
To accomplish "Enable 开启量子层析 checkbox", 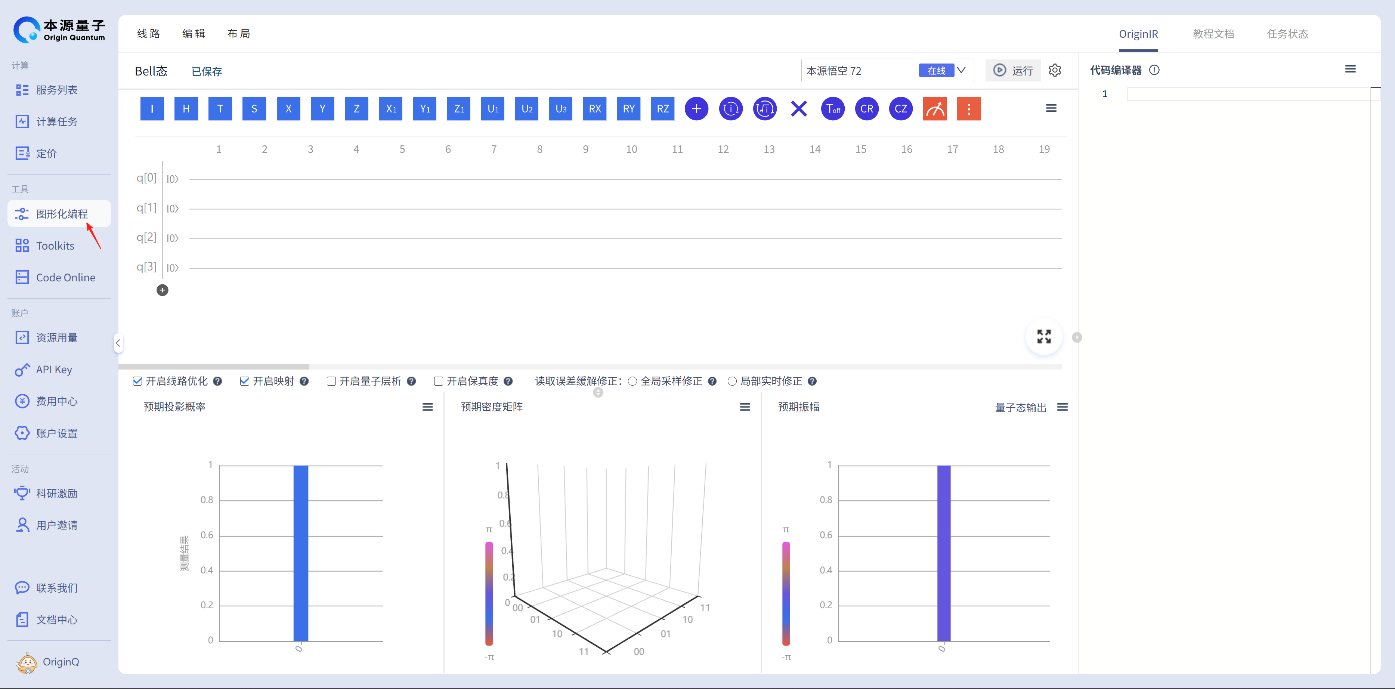I will (331, 381).
